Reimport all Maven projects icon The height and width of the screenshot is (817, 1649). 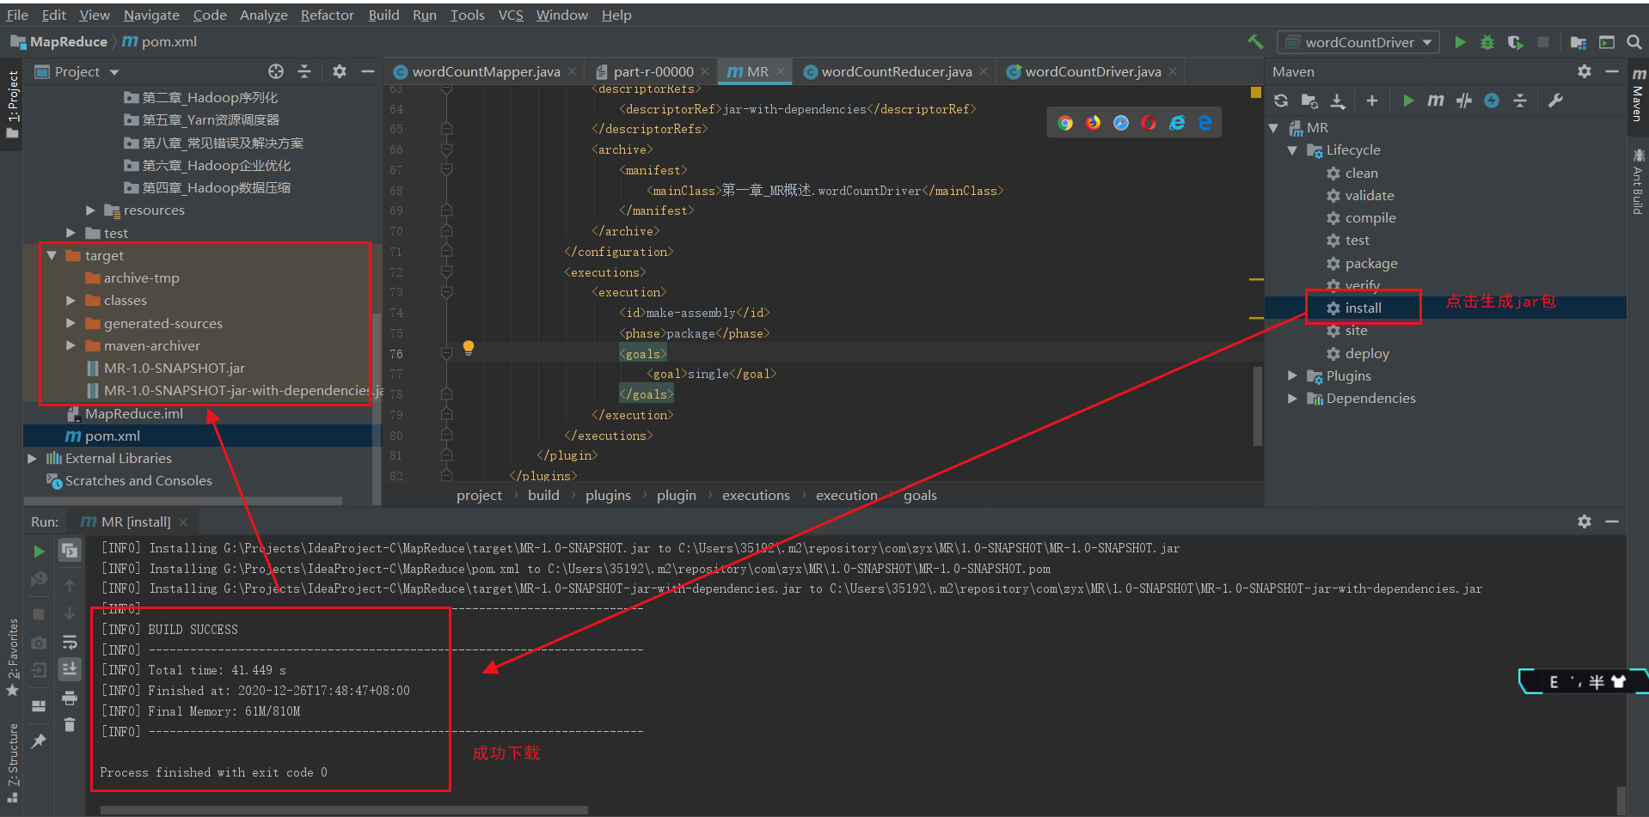[1281, 101]
